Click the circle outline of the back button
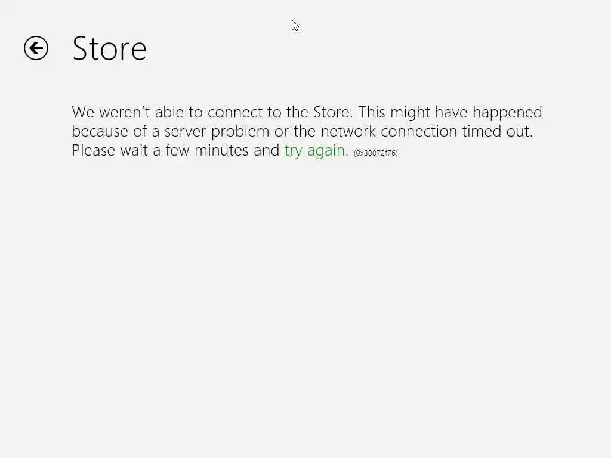This screenshot has height=458, width=611. click(36, 48)
